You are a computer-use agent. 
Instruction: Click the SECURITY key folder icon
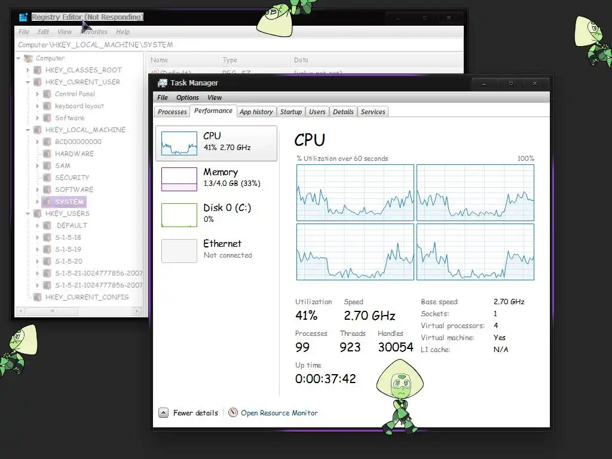[x=47, y=178]
